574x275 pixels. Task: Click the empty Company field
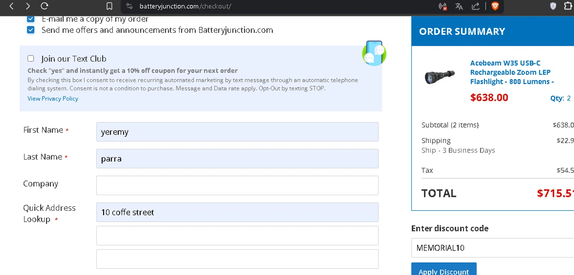[237, 186]
